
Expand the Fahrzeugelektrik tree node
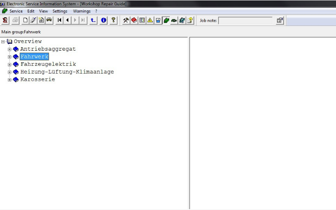click(x=10, y=65)
